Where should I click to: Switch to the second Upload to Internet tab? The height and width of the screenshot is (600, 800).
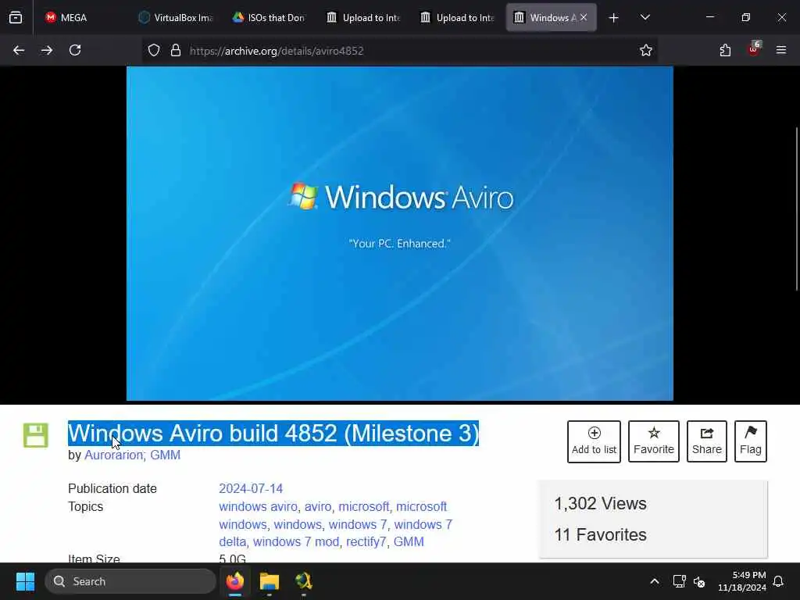tap(458, 17)
